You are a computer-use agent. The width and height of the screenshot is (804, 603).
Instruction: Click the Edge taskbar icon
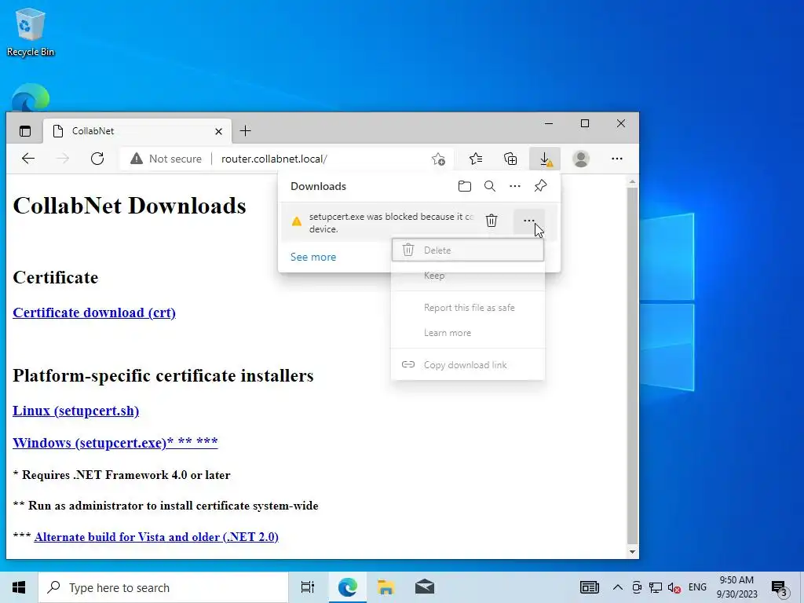coord(347,587)
